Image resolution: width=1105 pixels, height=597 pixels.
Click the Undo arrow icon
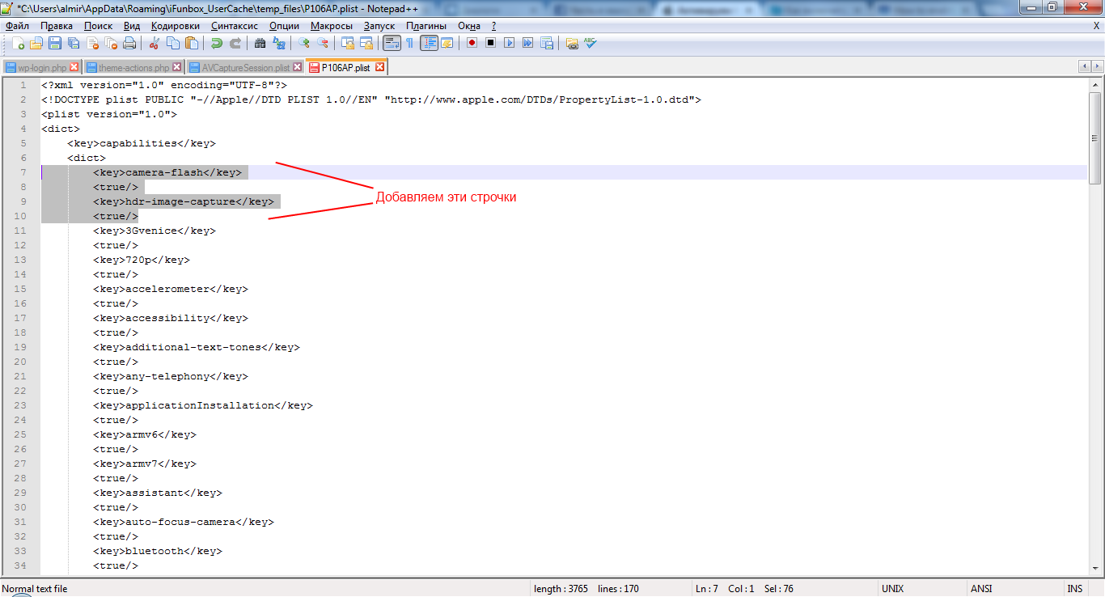[x=217, y=43]
